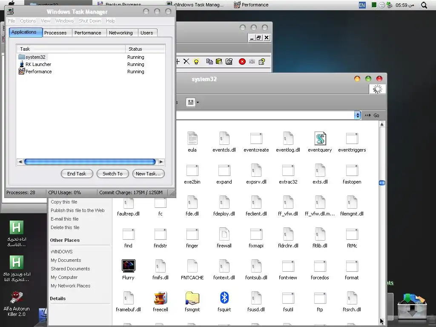The image size is (436, 327).
Task: Open Alfa Autorun Killer 2.0 desktop icon
Action: [x=17, y=304]
